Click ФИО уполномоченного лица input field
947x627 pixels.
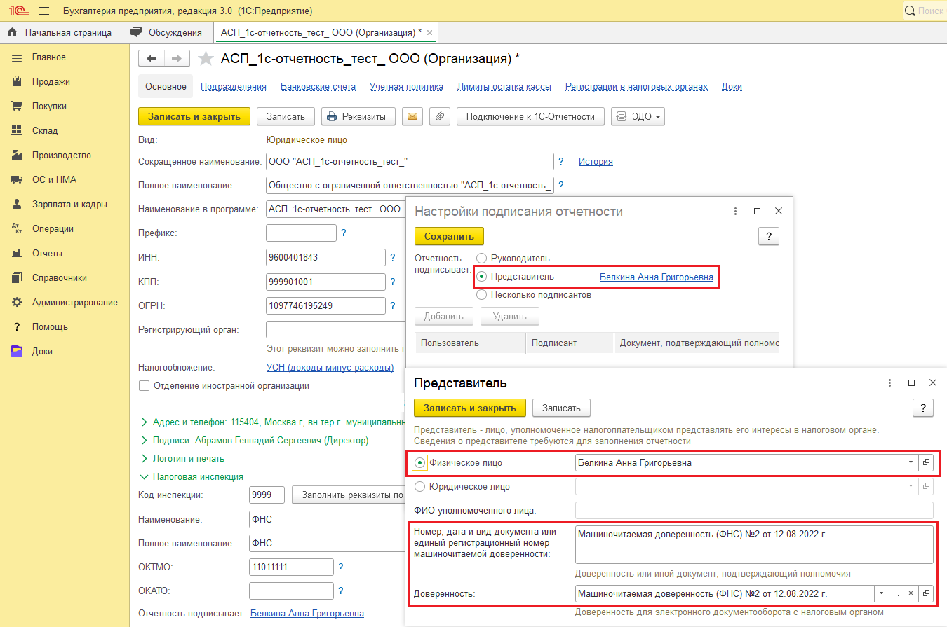pyautogui.click(x=754, y=511)
